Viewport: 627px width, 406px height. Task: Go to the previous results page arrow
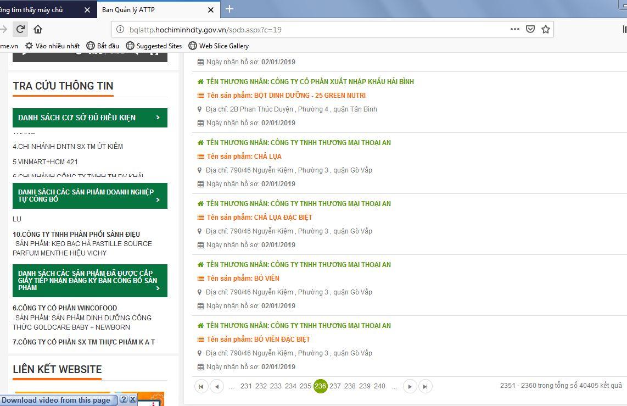point(217,386)
